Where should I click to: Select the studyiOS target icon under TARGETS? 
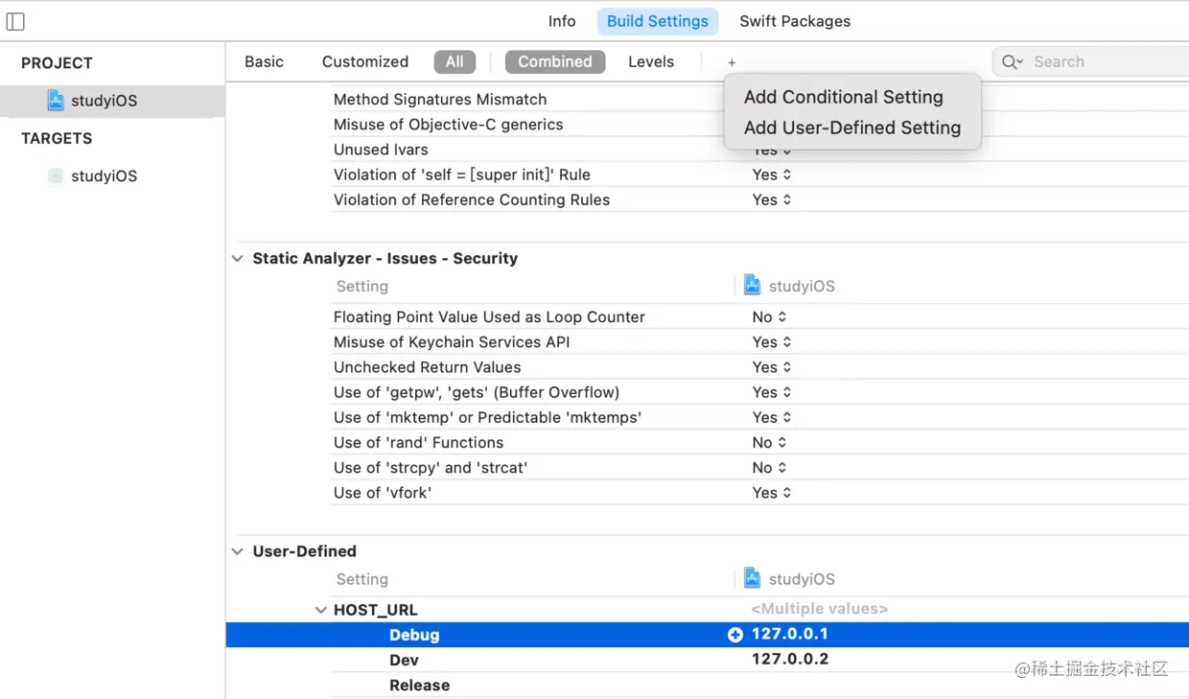tap(55, 175)
